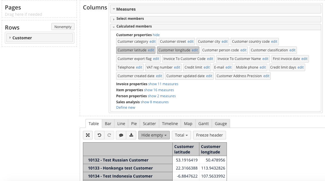Image resolution: width=325 pixels, height=181 pixels.
Task: Click the redo arrow icon
Action: [x=109, y=135]
